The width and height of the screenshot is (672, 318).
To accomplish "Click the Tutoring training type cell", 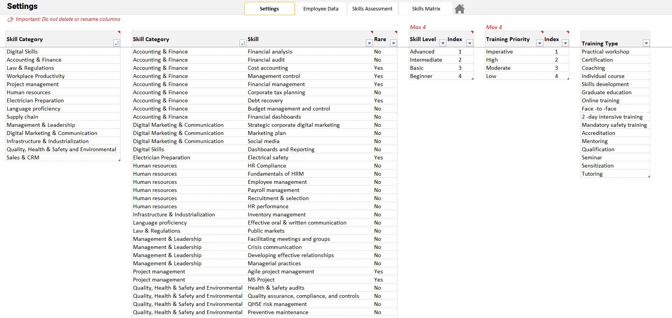I will pos(615,174).
